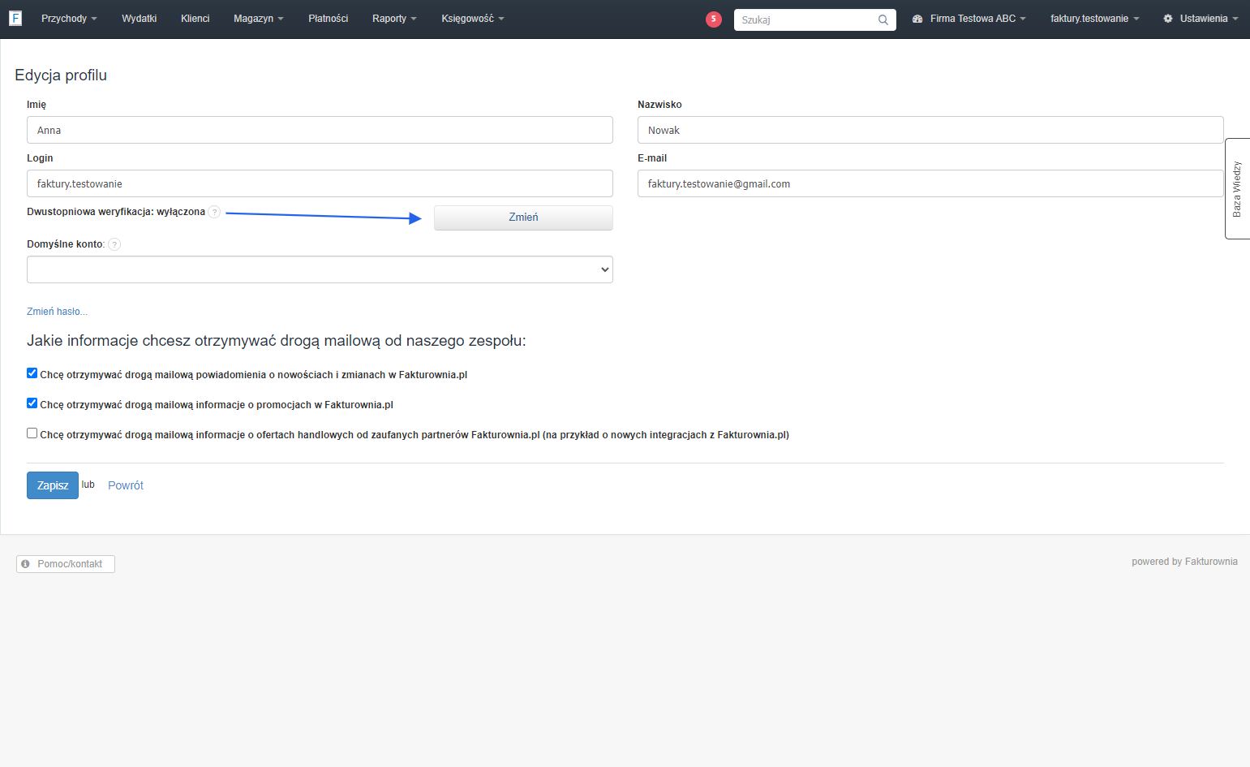Focus the Imię input field
This screenshot has height=767, width=1250.
(320, 130)
